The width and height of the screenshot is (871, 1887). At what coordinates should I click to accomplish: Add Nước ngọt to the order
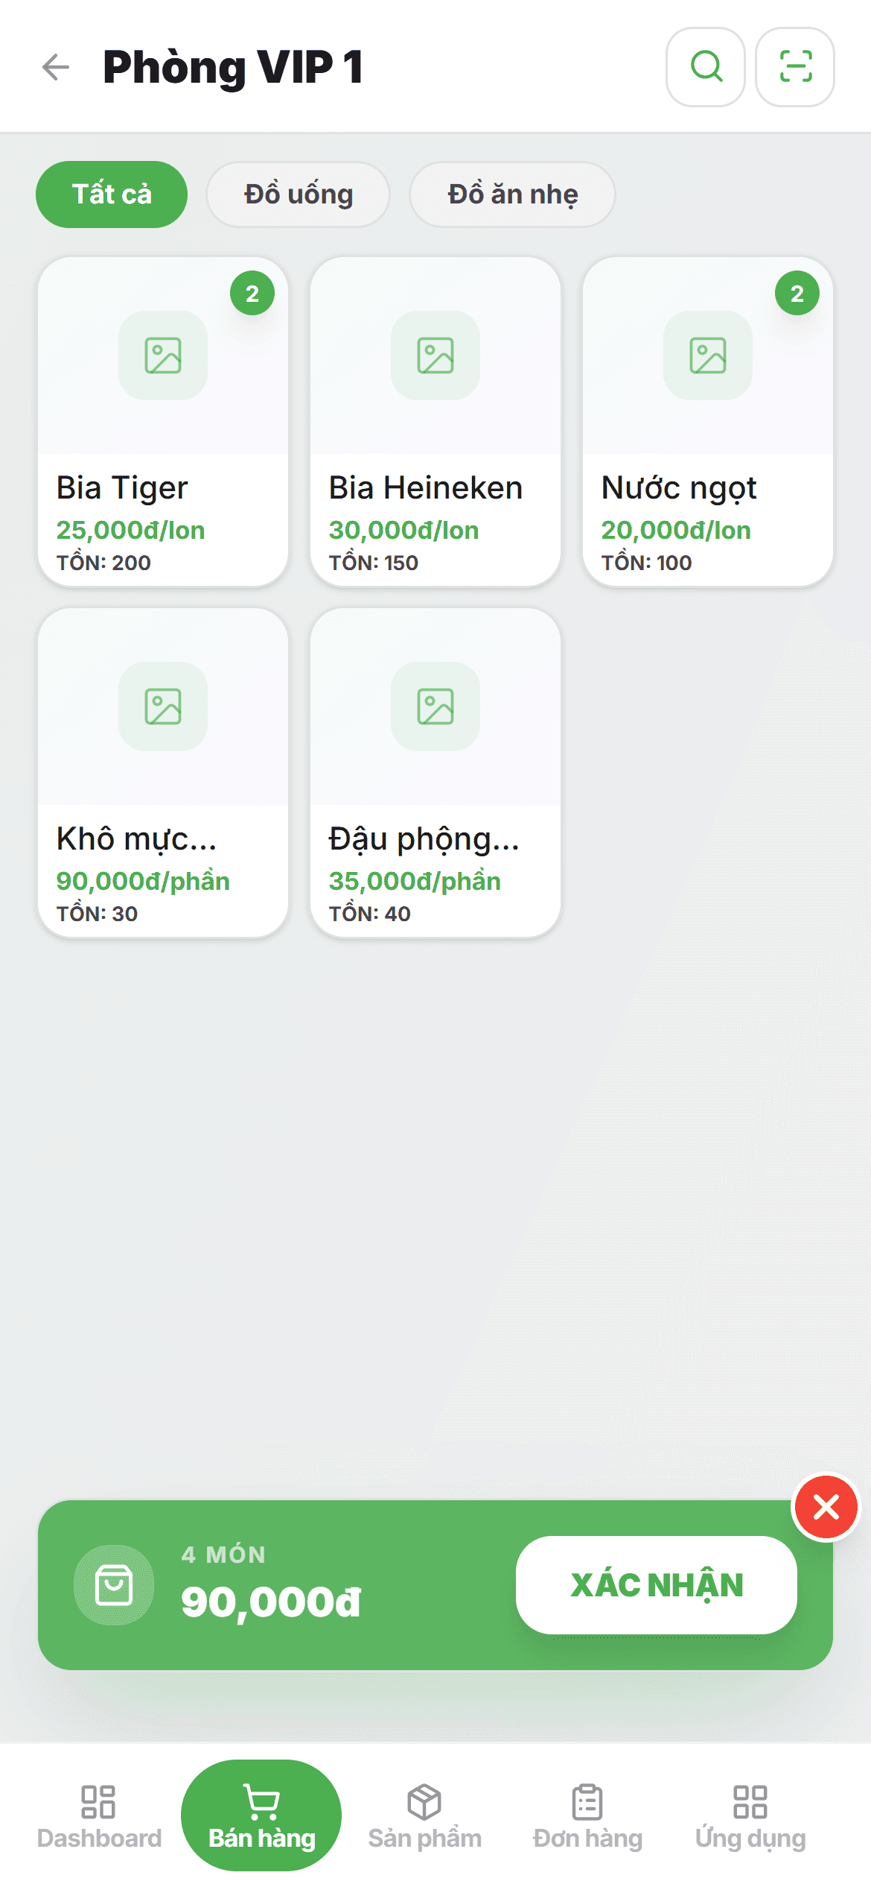pyautogui.click(x=708, y=422)
